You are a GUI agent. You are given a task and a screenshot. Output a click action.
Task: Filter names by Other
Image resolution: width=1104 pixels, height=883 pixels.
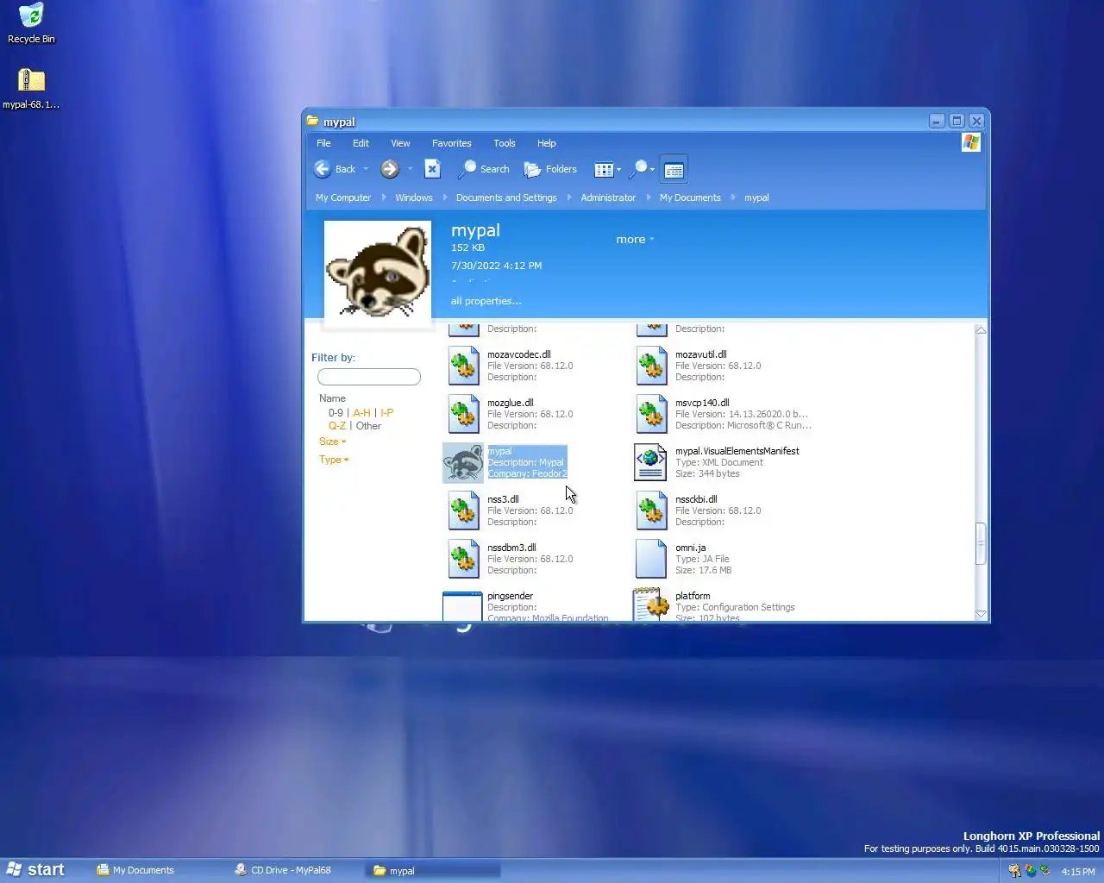pyautogui.click(x=368, y=426)
